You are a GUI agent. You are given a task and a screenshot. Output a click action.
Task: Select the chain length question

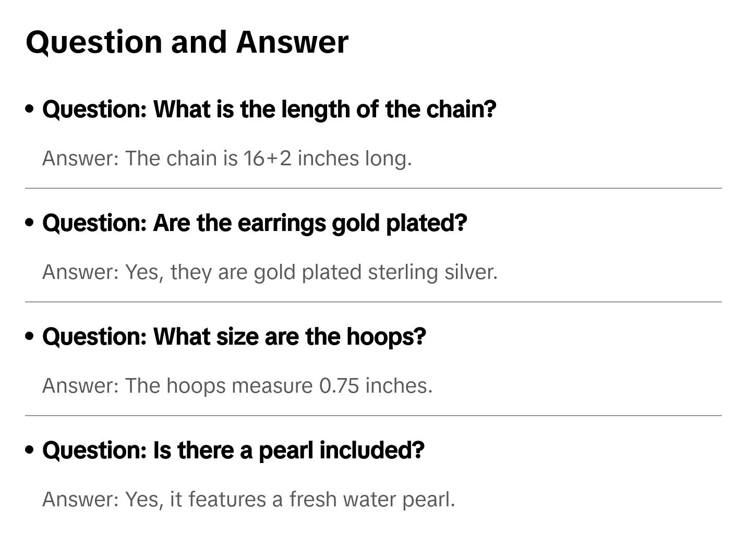[x=269, y=110]
